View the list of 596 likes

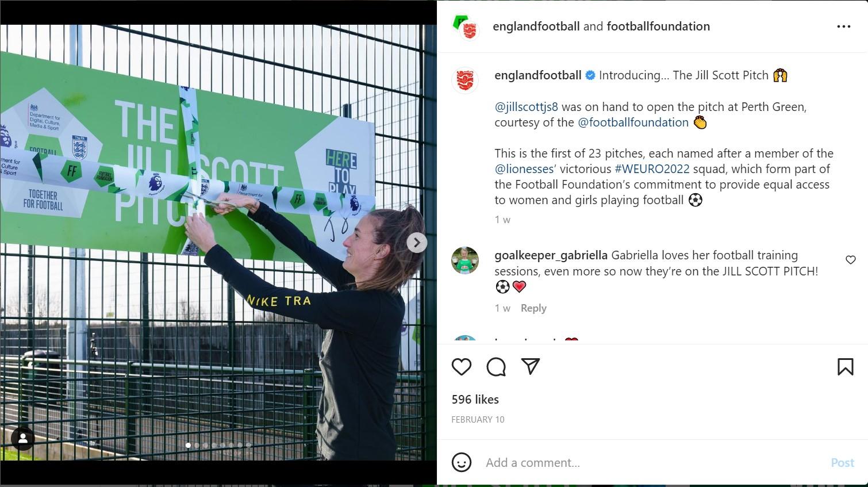tap(475, 400)
